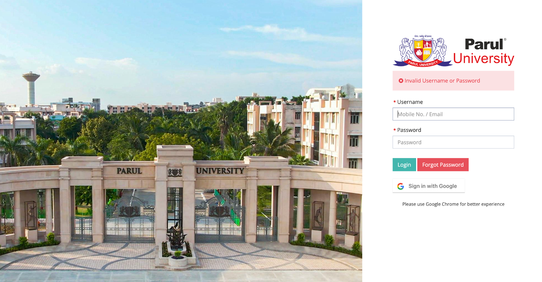
Task: Click the red Forgot Password button
Action: click(443, 165)
